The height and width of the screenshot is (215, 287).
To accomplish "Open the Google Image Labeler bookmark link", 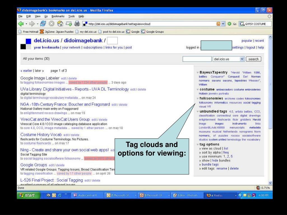I will [x=40, y=78].
